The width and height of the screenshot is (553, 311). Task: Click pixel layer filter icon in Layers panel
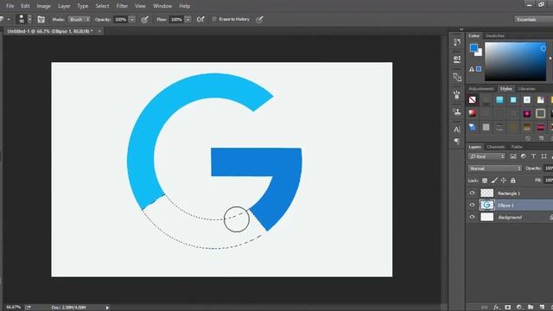tap(513, 156)
